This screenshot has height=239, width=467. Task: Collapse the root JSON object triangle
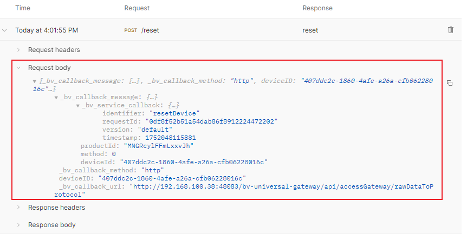coord(35,81)
